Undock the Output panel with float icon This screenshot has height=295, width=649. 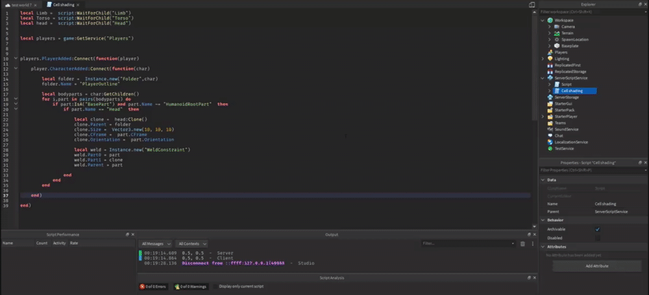[x=528, y=235]
